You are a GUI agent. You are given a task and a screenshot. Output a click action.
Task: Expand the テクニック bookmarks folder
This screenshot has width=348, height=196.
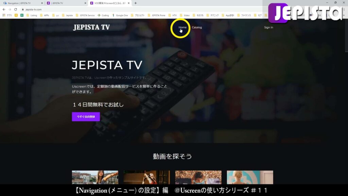point(213,15)
